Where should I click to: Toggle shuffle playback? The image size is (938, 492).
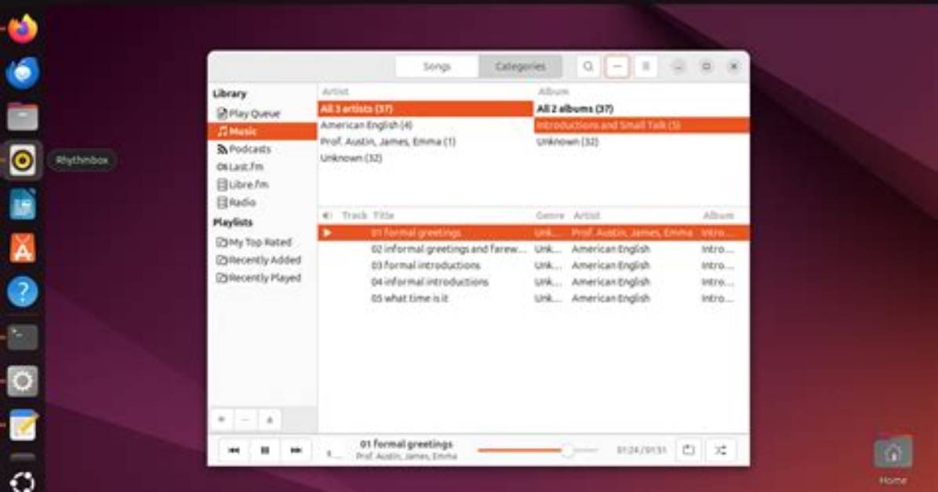(x=720, y=450)
